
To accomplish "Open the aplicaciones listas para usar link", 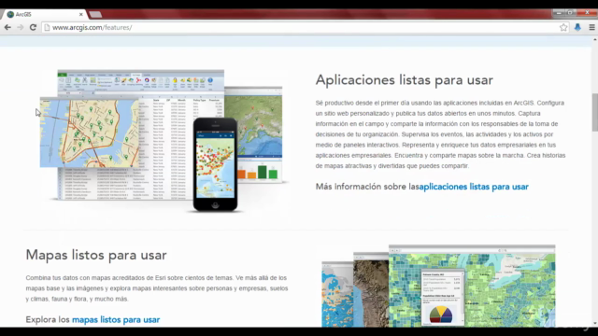I will pos(474,187).
